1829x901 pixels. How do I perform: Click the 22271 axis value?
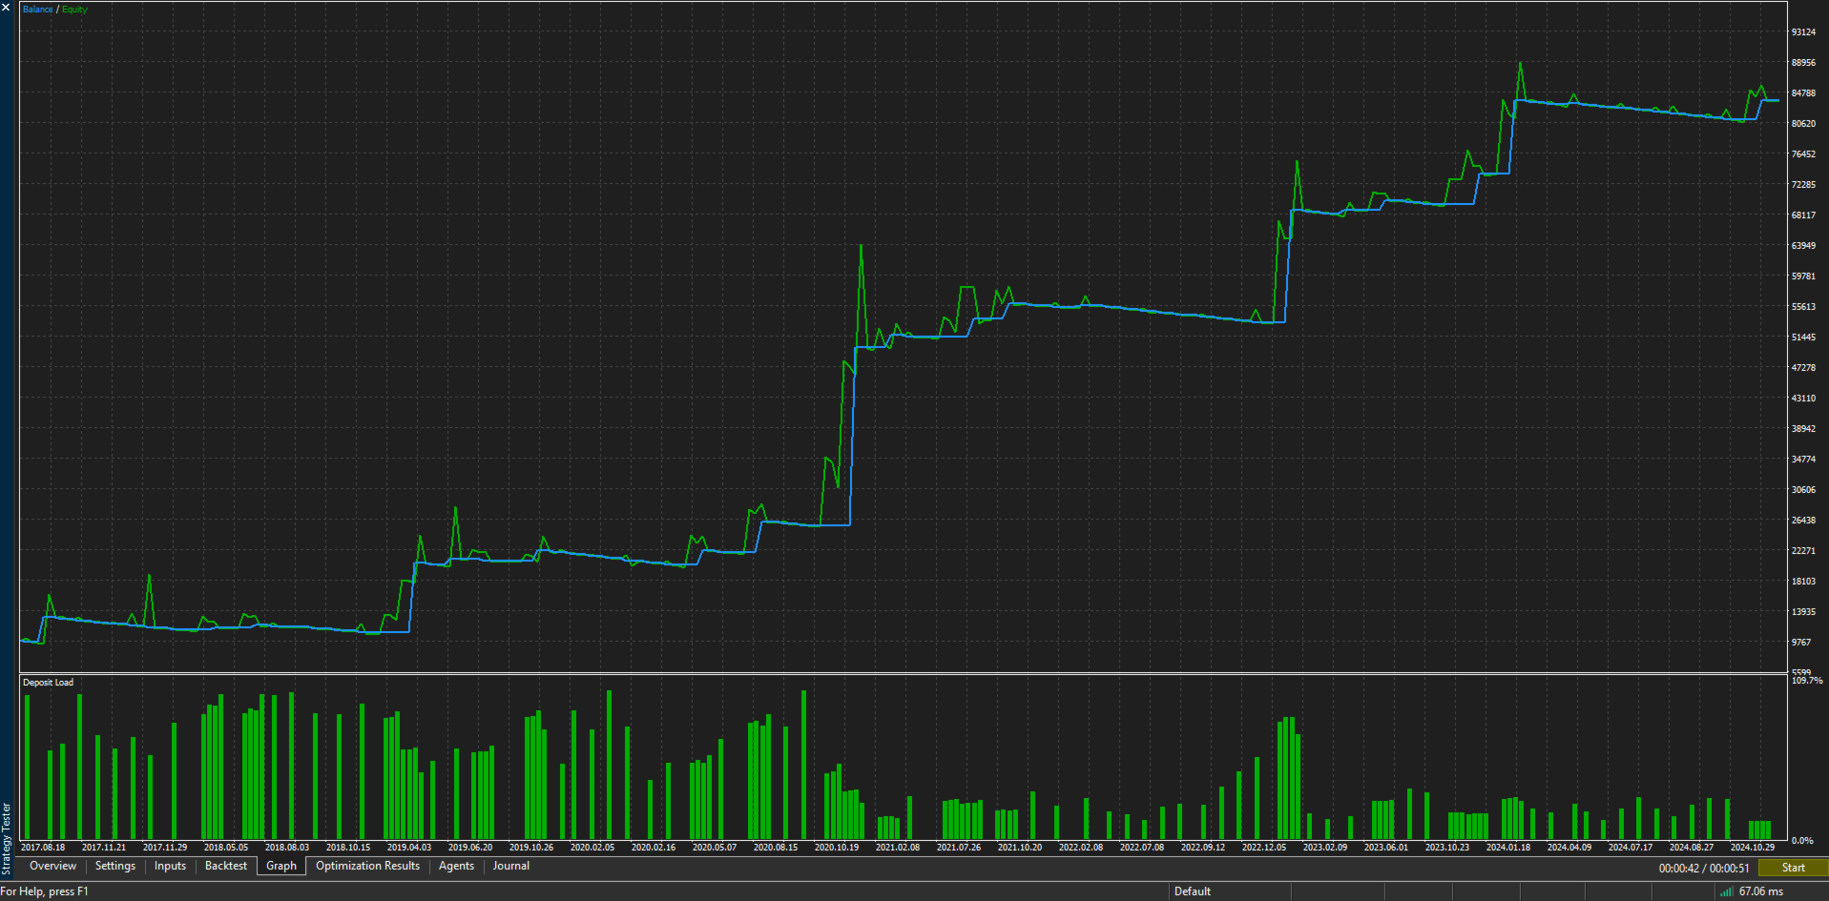(1803, 551)
